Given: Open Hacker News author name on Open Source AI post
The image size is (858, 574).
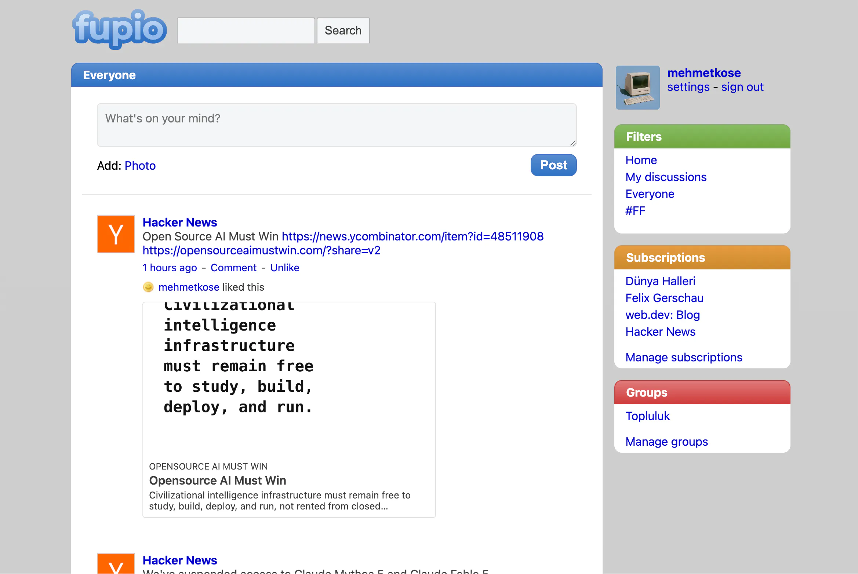Looking at the screenshot, I should point(180,222).
